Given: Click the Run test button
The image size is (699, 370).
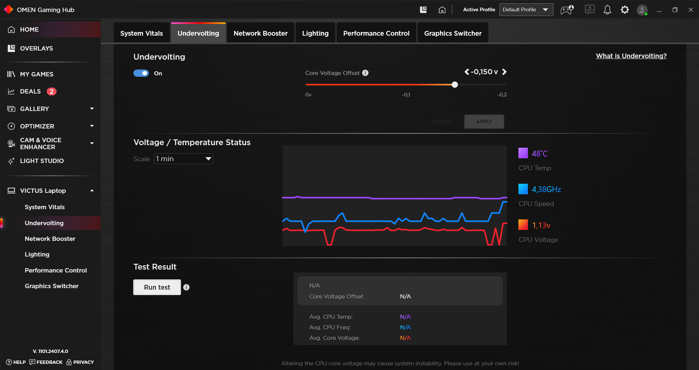Looking at the screenshot, I should coord(157,287).
